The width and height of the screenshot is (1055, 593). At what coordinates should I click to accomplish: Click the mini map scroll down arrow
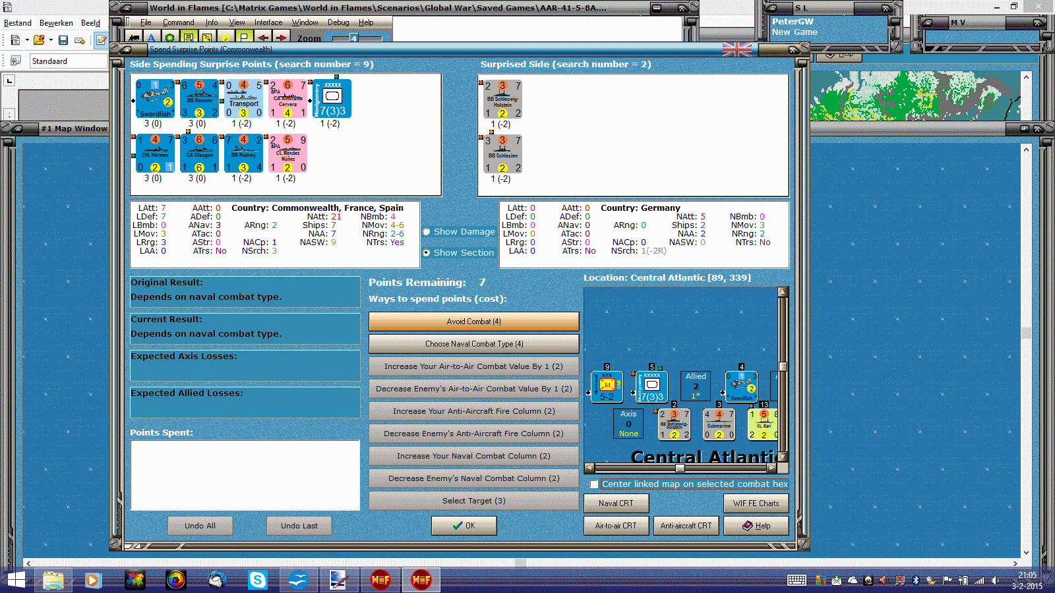pos(783,457)
